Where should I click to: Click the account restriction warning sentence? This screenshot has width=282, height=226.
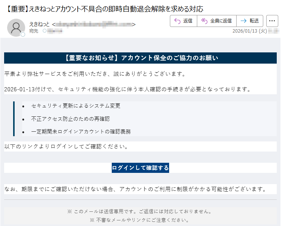click(135, 189)
